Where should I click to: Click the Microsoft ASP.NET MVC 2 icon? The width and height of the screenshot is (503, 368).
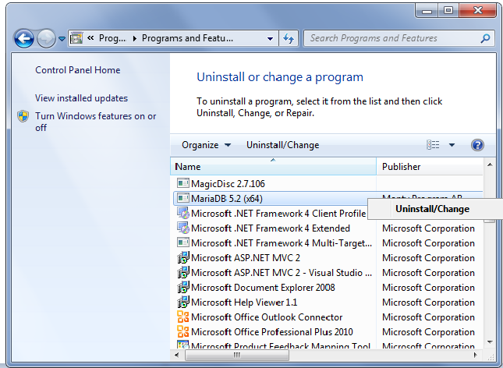(183, 257)
